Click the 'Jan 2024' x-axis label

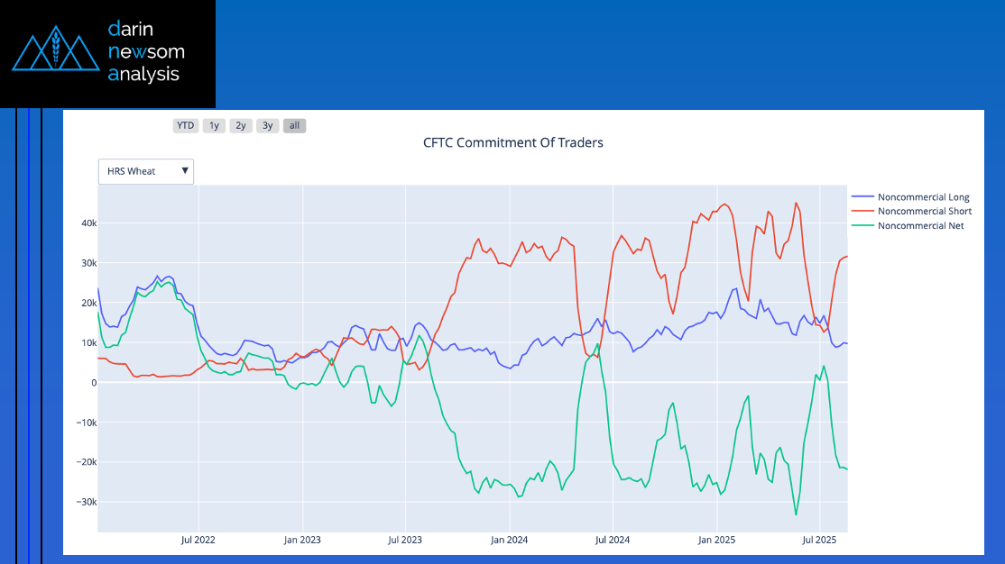pos(509,541)
